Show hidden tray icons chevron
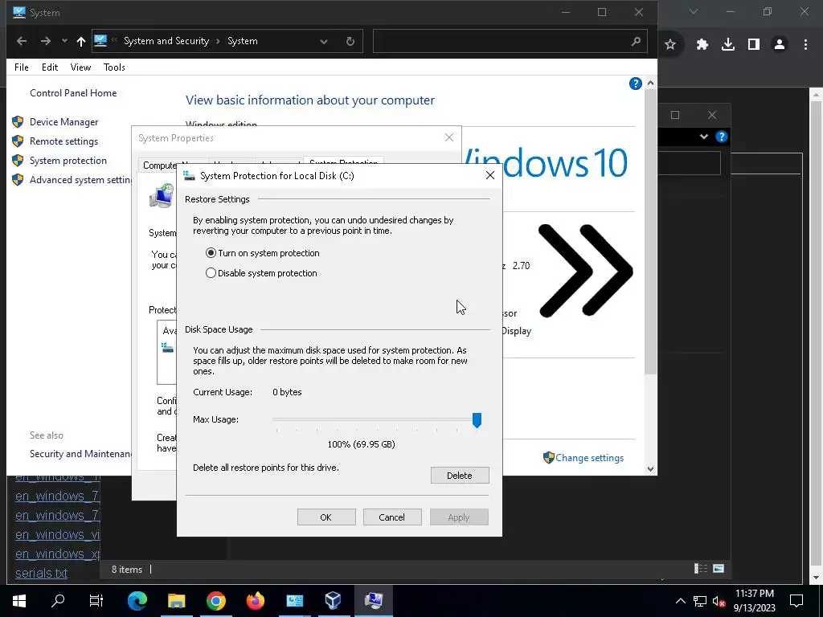 680,601
